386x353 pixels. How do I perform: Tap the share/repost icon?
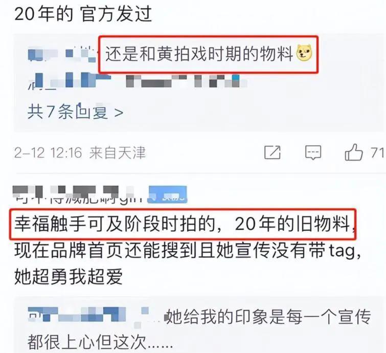[273, 152]
